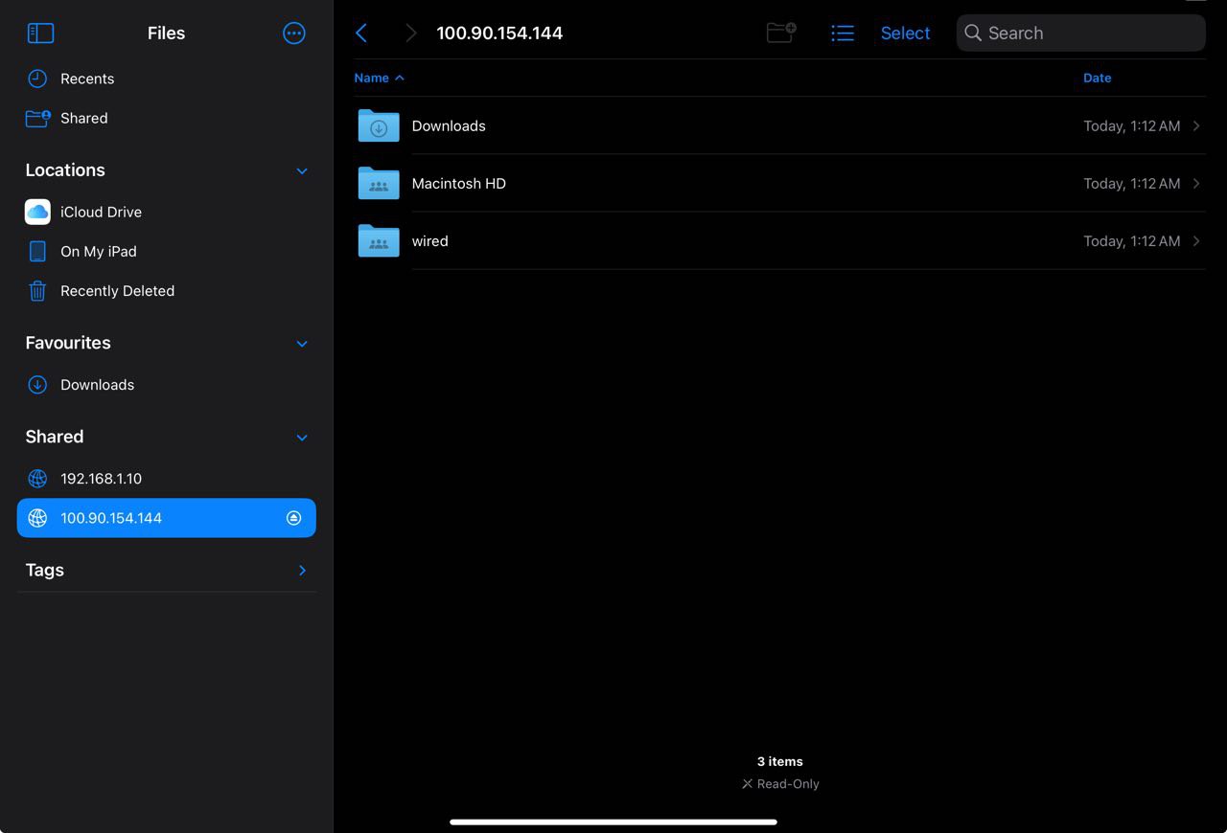The image size is (1227, 833).
Task: Collapse the Favourites section
Action: 302,344
